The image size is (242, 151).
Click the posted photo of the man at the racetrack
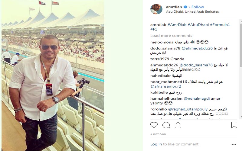[x=53, y=75]
